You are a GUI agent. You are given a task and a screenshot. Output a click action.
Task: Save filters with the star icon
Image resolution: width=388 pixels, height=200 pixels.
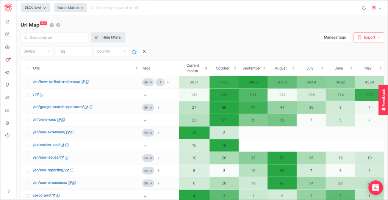coord(134,52)
